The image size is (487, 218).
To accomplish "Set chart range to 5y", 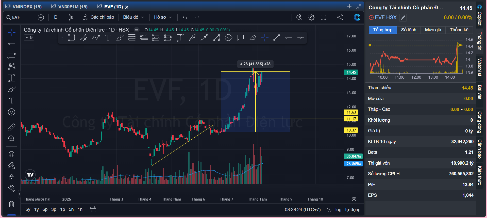I will pos(28,209).
